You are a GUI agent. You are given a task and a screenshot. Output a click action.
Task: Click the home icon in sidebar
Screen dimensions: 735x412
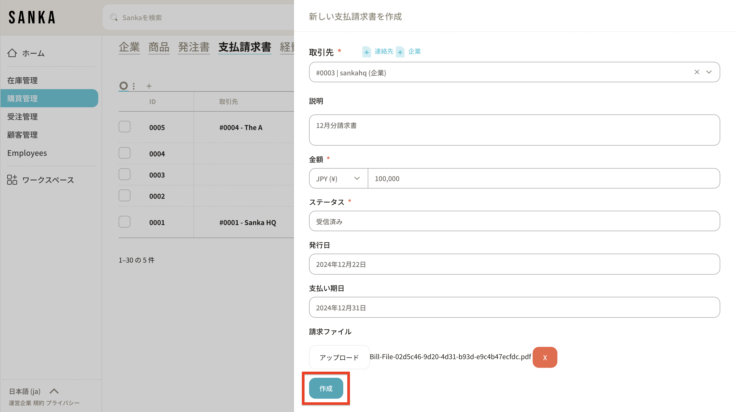click(x=12, y=53)
